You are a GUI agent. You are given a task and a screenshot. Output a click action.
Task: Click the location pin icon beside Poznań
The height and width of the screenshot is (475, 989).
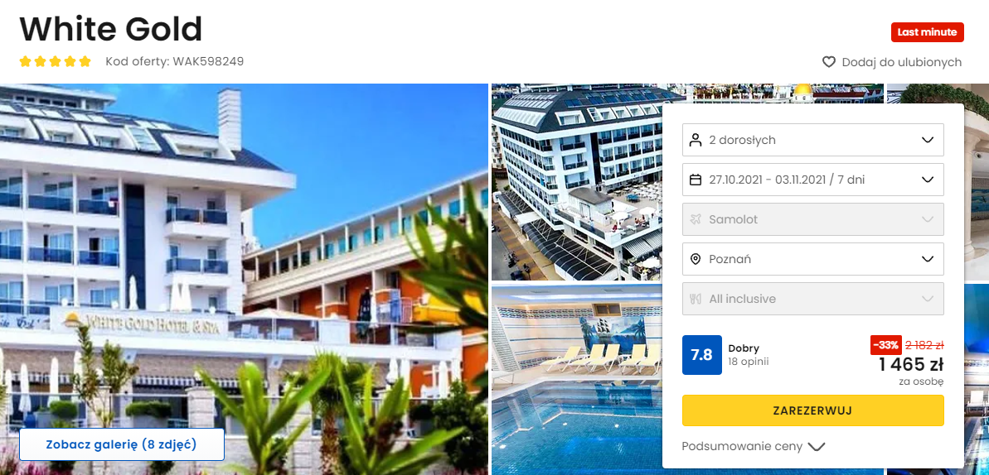coord(696,259)
